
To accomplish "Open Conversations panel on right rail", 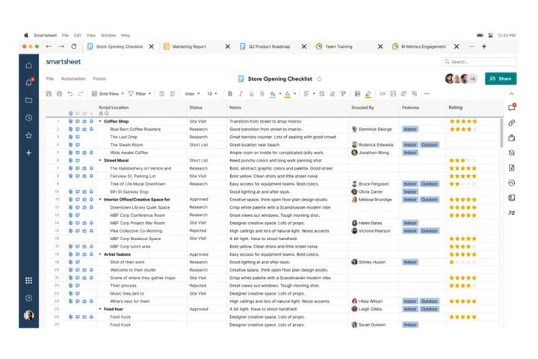I will [x=512, y=108].
